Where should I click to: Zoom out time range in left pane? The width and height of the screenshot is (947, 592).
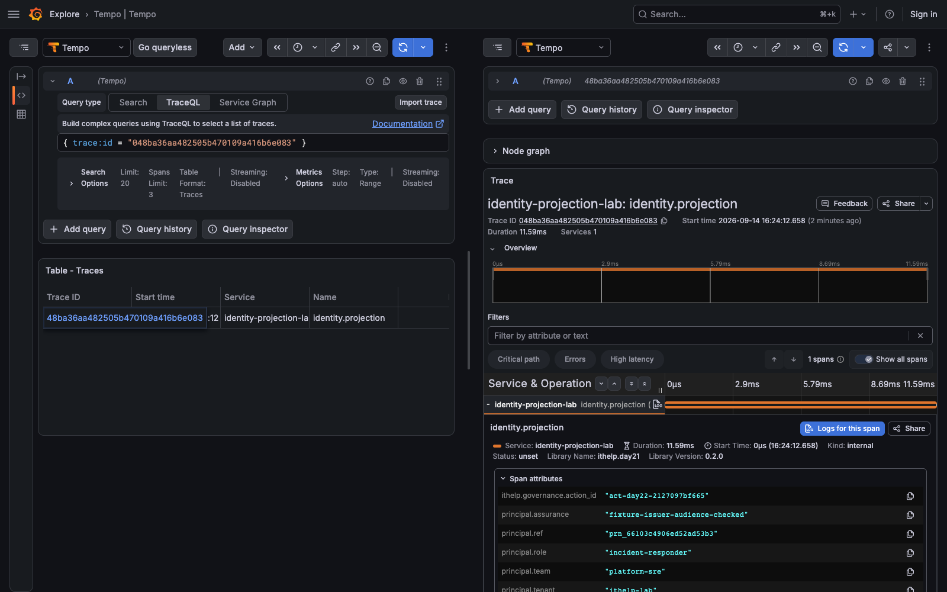click(377, 47)
